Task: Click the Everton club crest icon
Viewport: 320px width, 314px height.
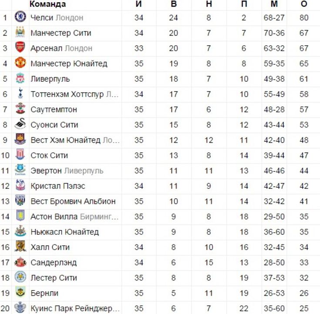Action: (x=20, y=170)
